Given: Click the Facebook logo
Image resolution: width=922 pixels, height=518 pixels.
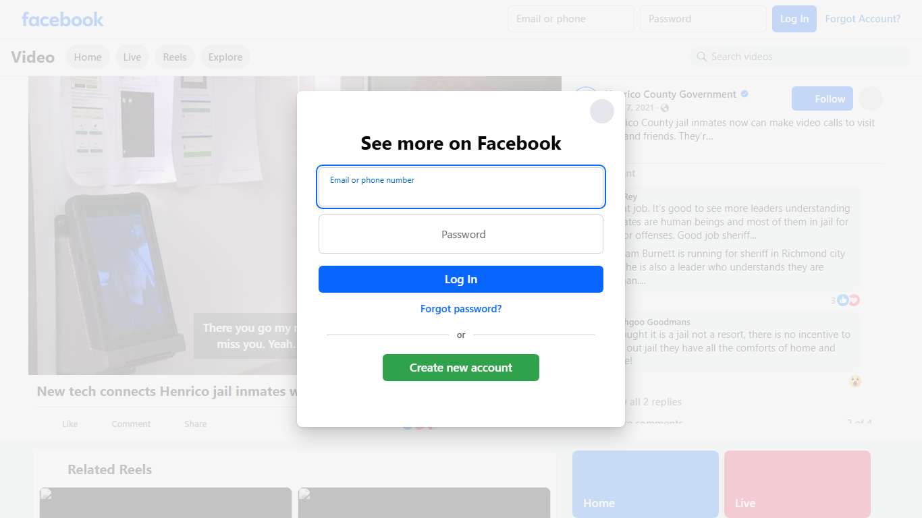Looking at the screenshot, I should pos(62,19).
